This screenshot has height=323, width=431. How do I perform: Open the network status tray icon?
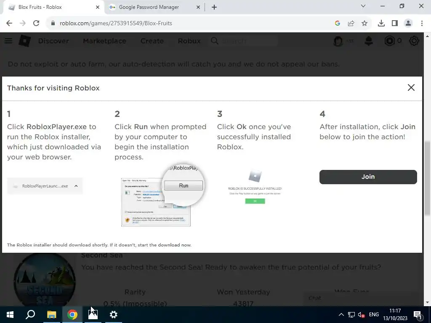click(x=351, y=315)
